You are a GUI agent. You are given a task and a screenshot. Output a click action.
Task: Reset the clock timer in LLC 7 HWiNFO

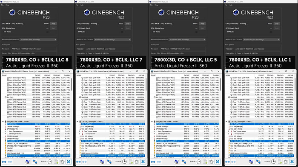click(124, 162)
